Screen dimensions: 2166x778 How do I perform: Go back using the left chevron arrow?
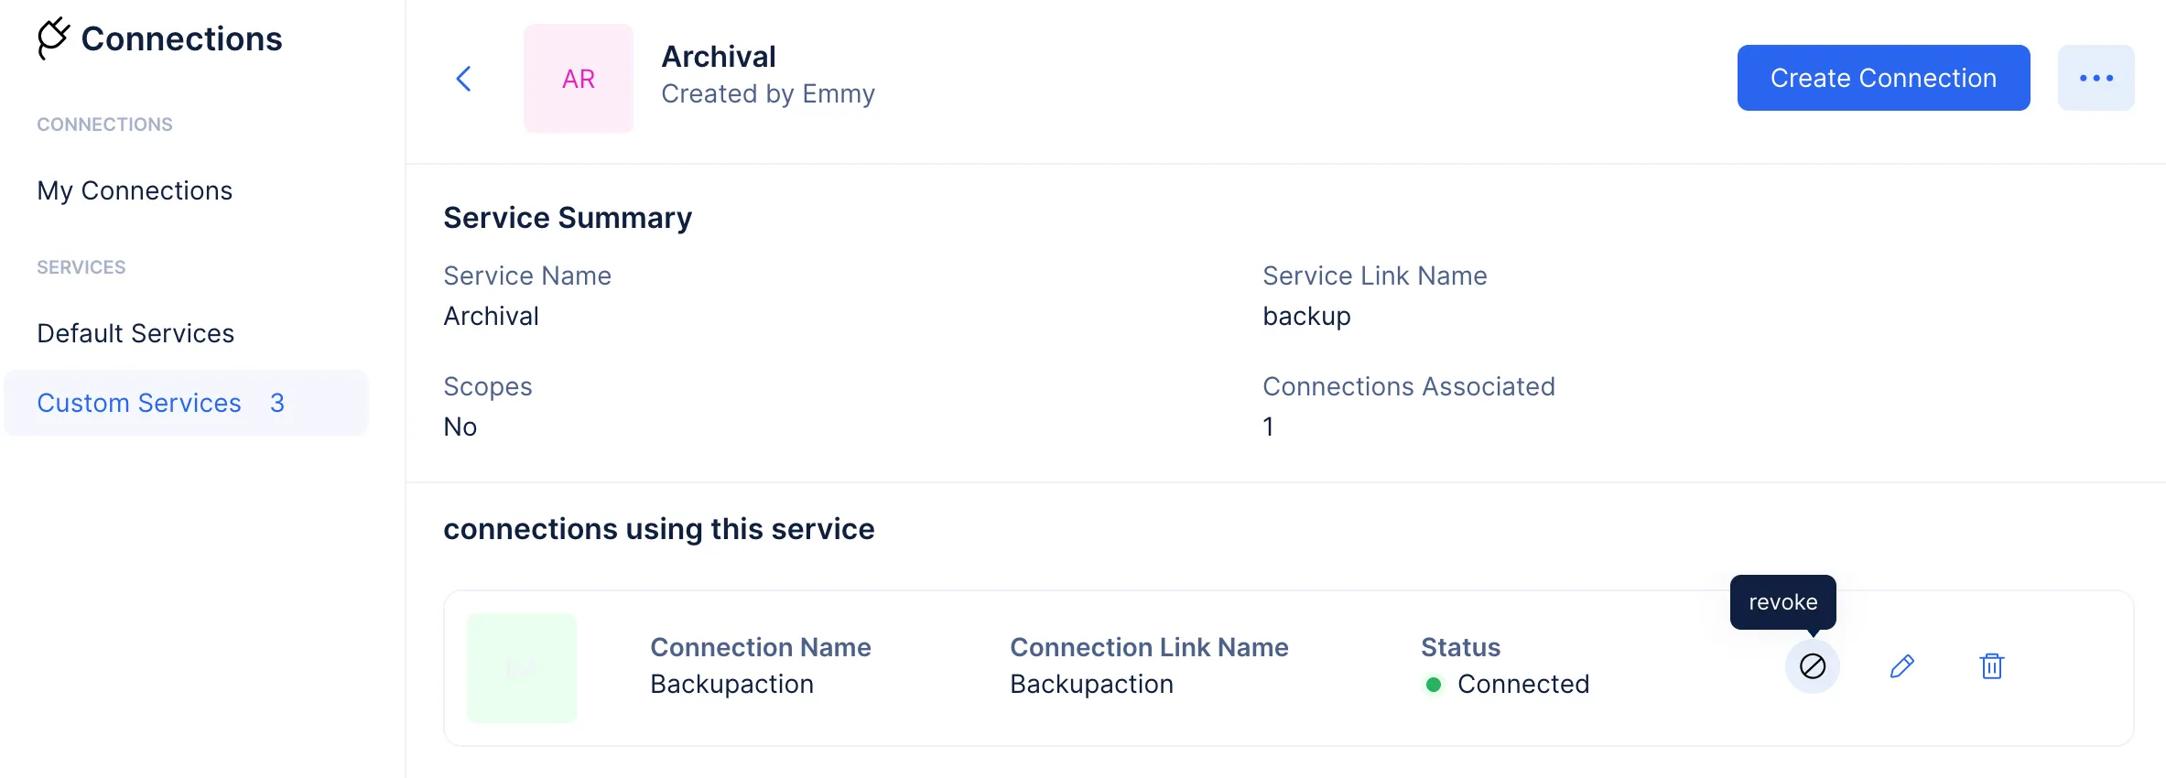click(x=464, y=79)
